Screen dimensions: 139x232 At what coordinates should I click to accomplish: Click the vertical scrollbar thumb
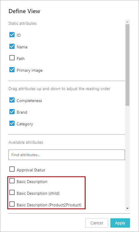coord(127,65)
